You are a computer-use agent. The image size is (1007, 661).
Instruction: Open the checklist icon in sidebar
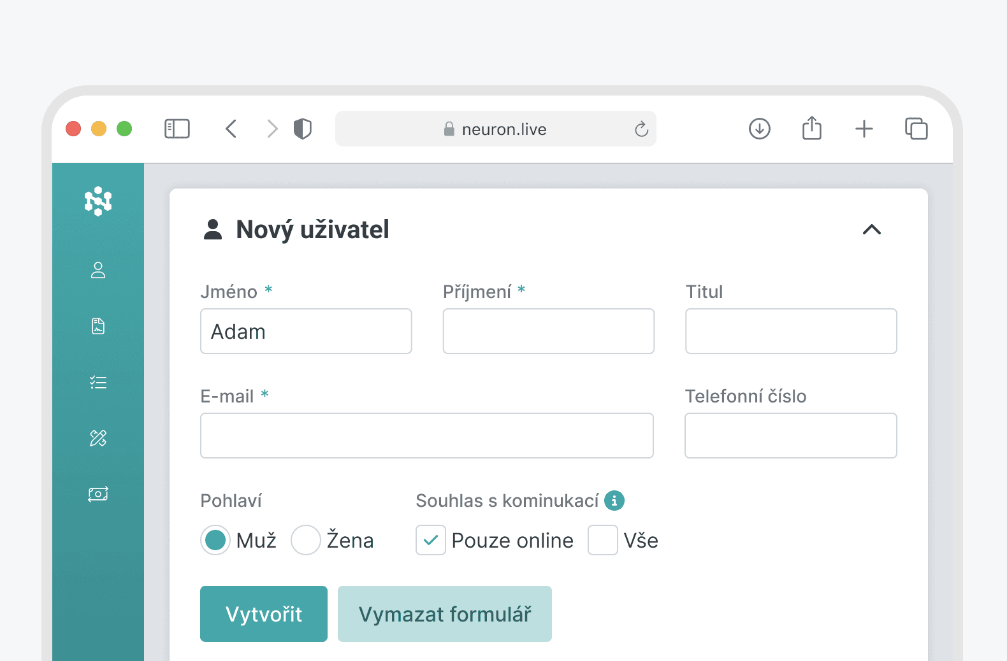coord(98,382)
